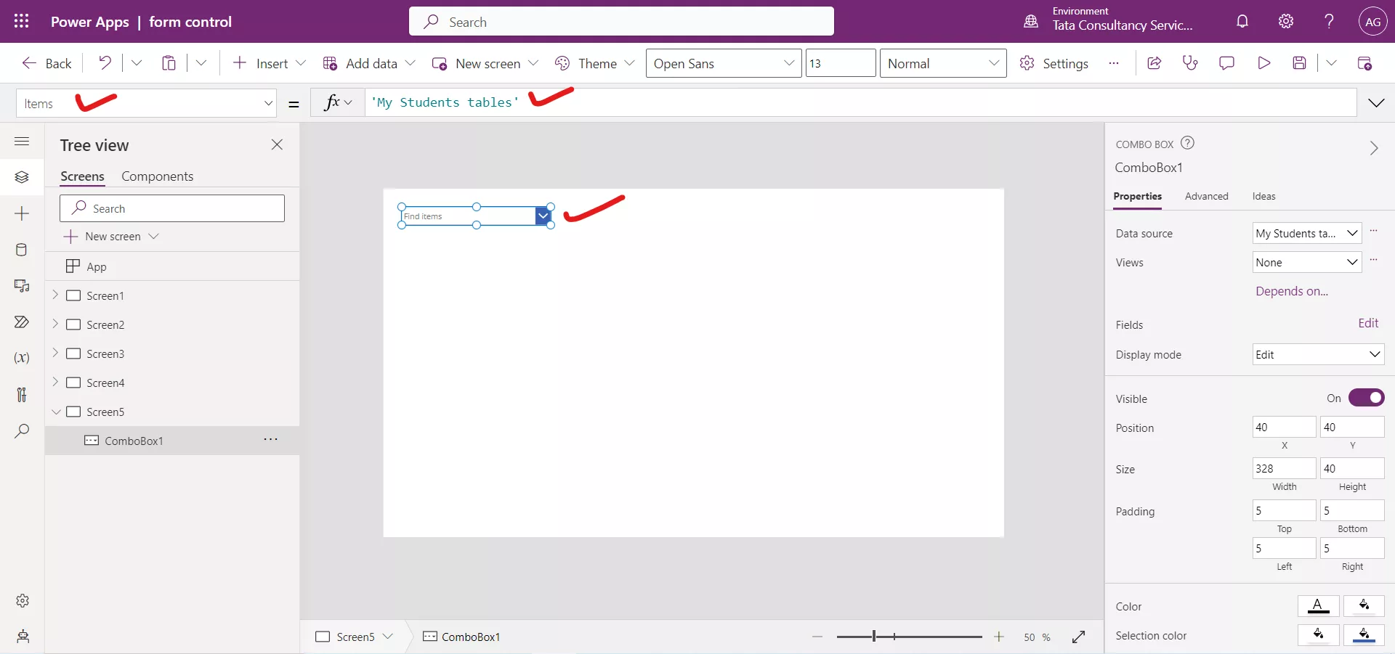Switch to the Components tab in Tree view

coord(157,176)
